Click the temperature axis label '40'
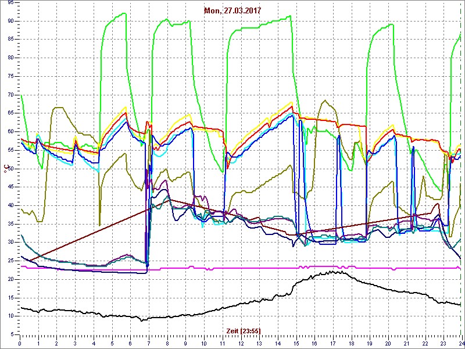Screen dimensions: 465x349 10,205
